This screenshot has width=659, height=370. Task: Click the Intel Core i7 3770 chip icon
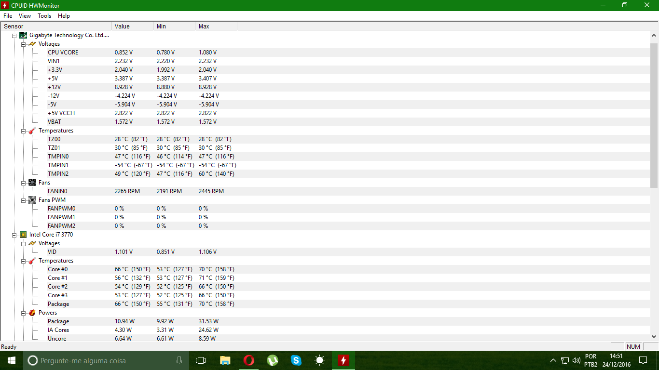click(23, 235)
